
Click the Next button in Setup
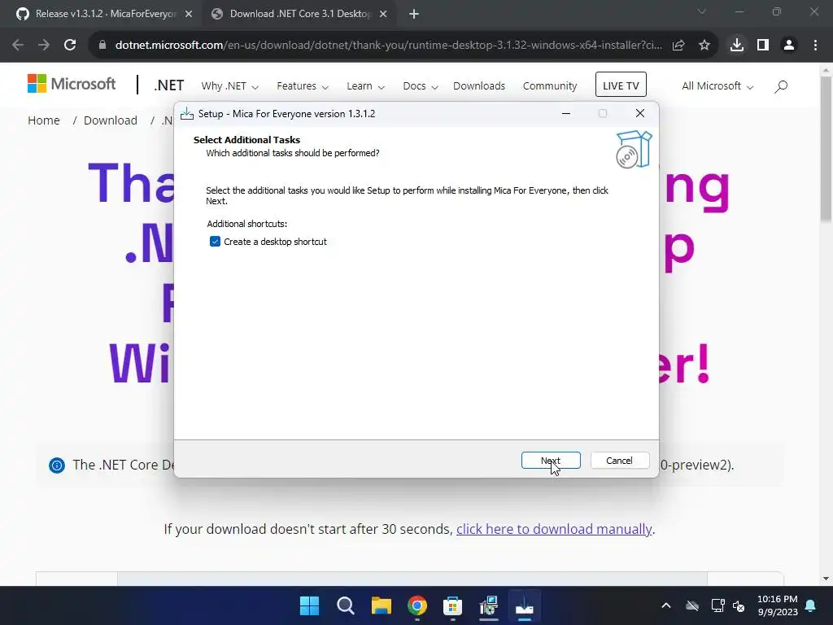click(x=551, y=461)
